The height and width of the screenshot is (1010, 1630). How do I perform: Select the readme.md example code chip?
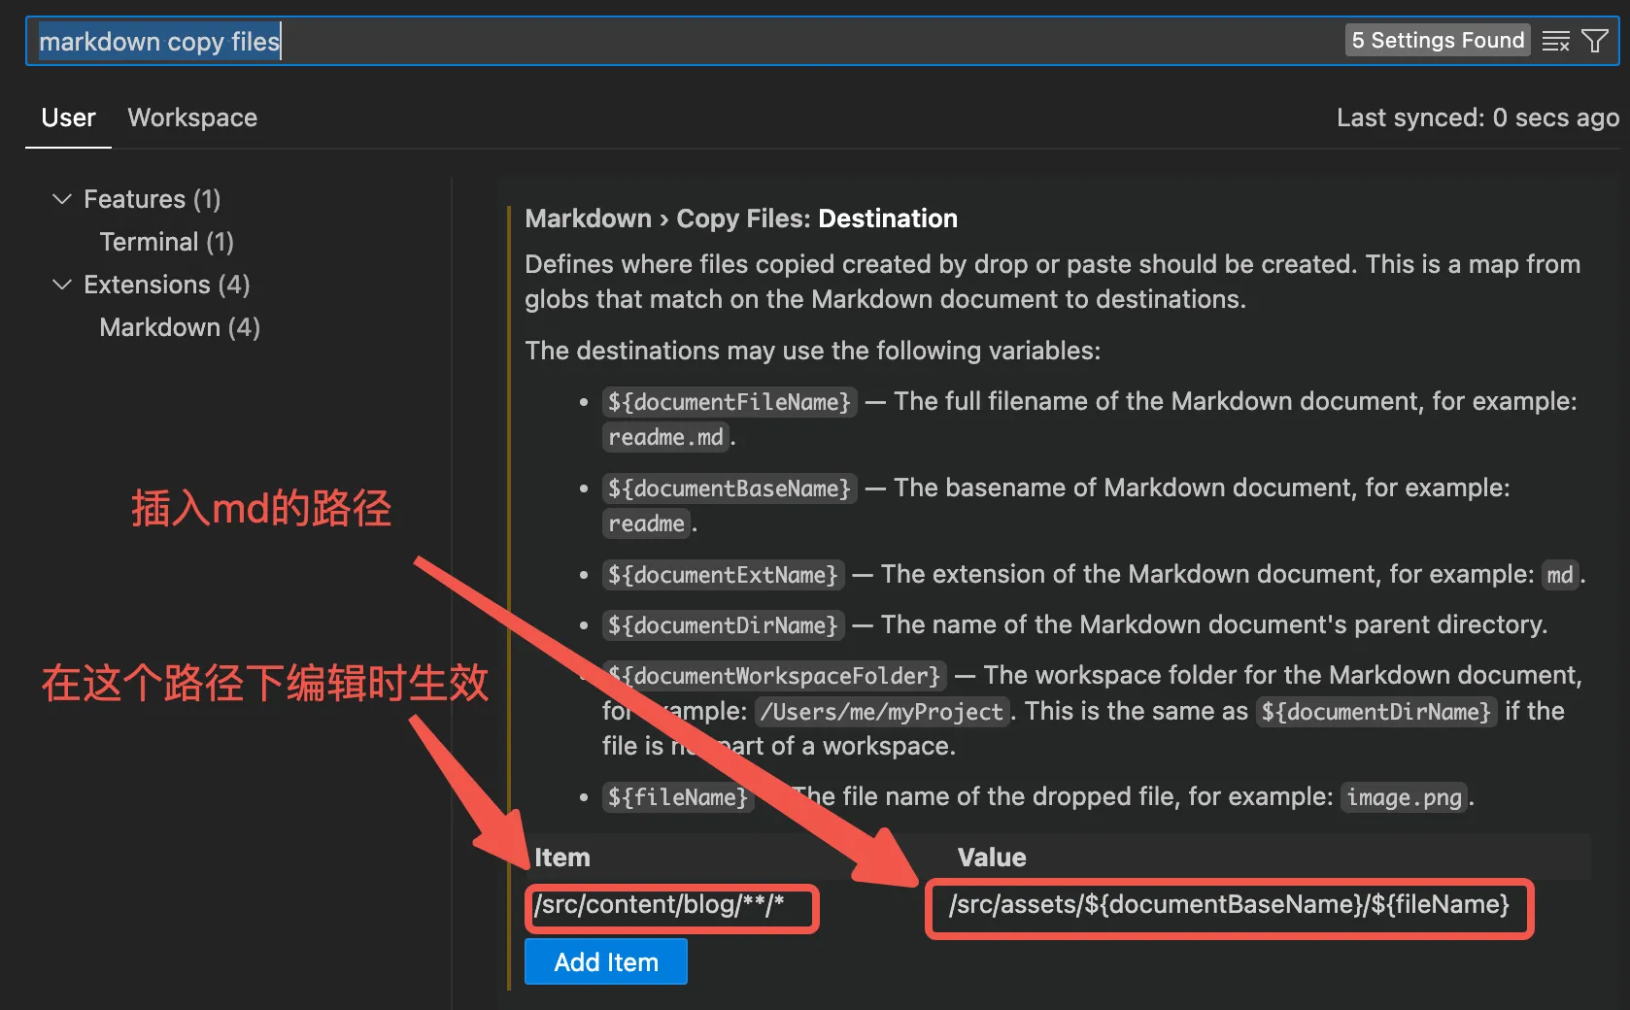664,436
